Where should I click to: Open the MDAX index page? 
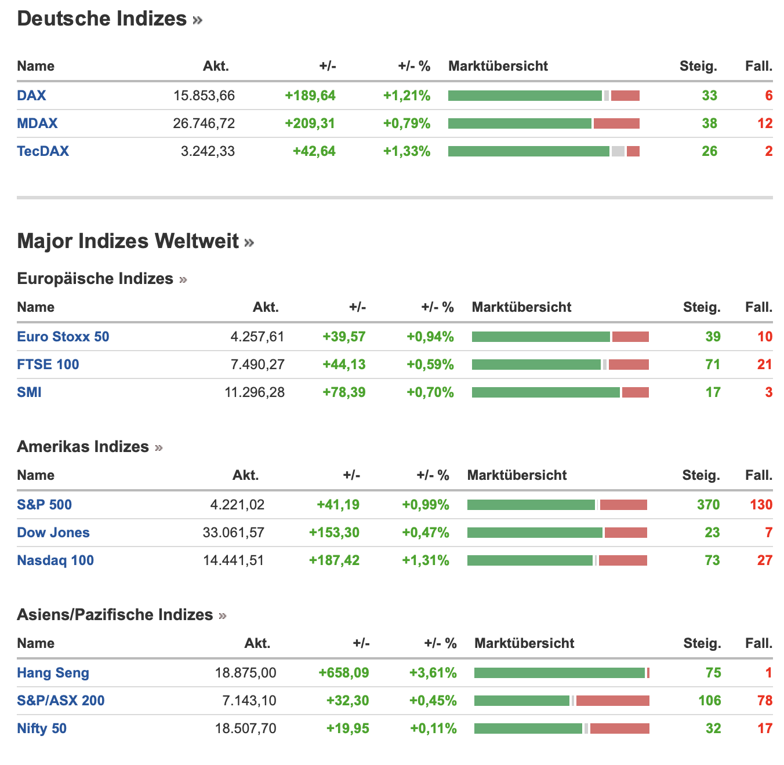[37, 123]
